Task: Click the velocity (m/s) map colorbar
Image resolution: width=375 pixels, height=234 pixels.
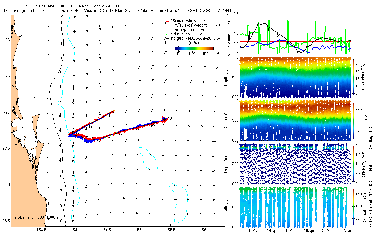Action: click(194, 48)
